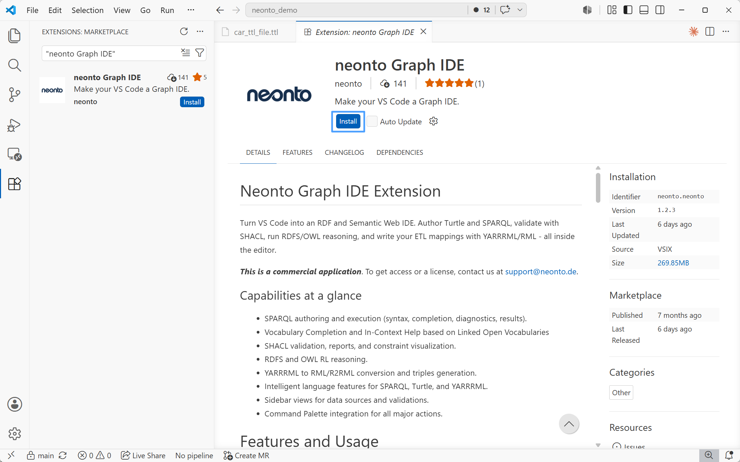
Task: Open the chat icon in title bar
Action: pyautogui.click(x=505, y=10)
